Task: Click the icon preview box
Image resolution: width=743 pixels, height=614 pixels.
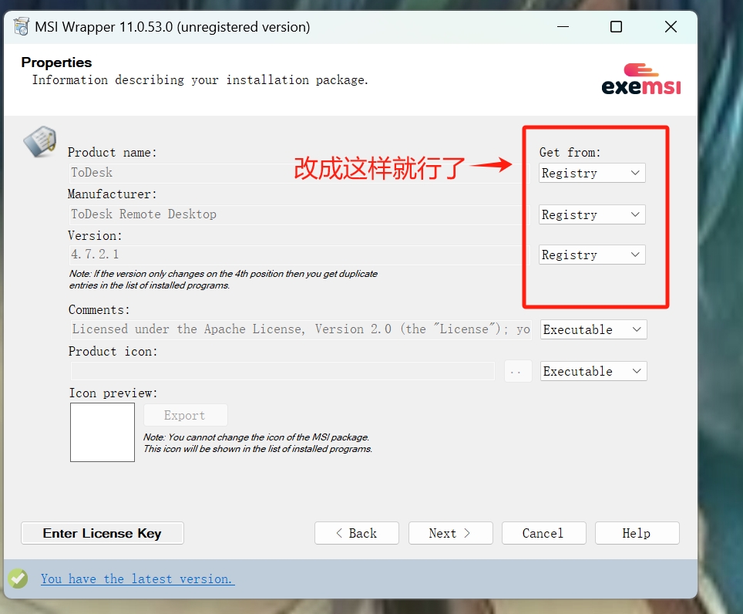Action: coord(103,433)
